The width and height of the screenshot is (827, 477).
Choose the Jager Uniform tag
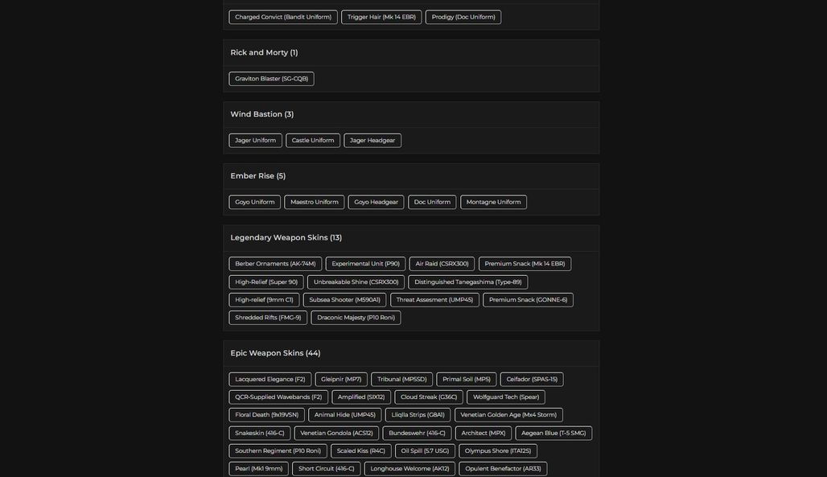255,140
